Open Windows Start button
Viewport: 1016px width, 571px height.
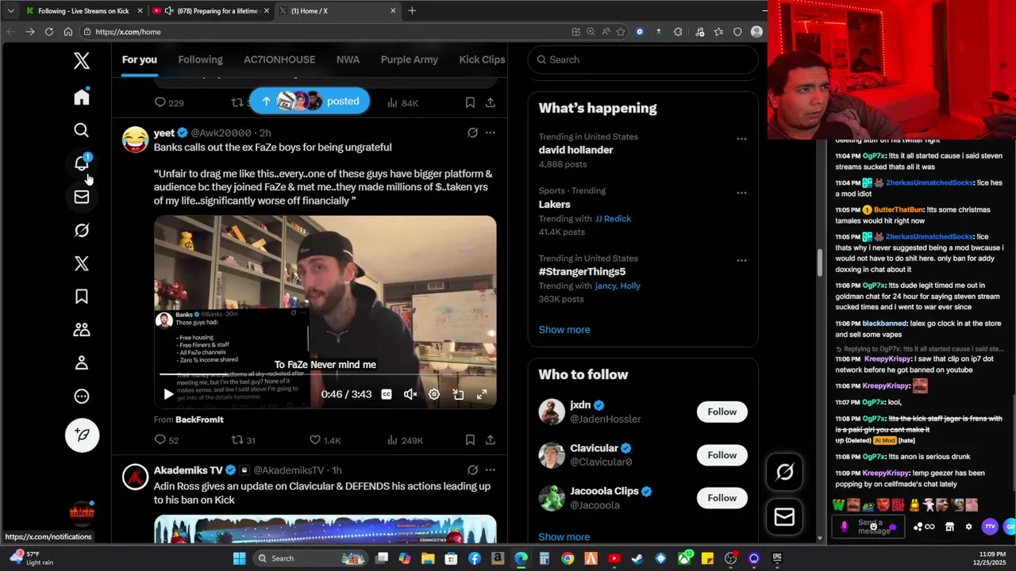[x=239, y=558]
